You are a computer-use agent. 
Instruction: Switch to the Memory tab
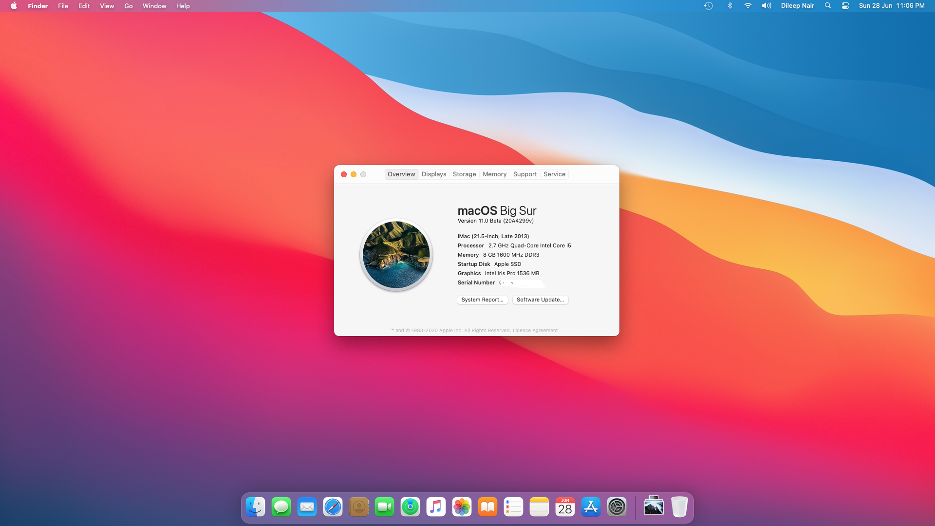[x=494, y=174]
